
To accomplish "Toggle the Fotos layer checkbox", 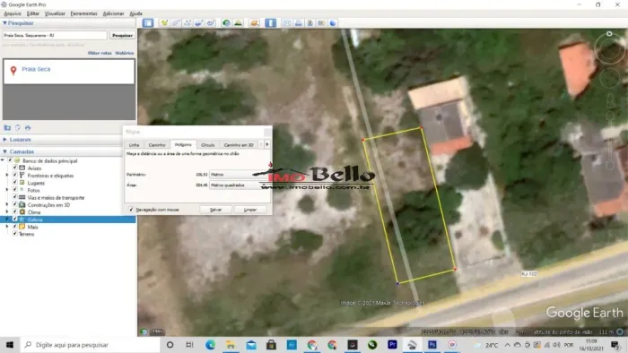I will pos(15,190).
